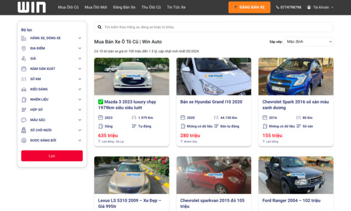Click the Màu sắc palette icon
This screenshot has height=211, width=351.
point(24,120)
